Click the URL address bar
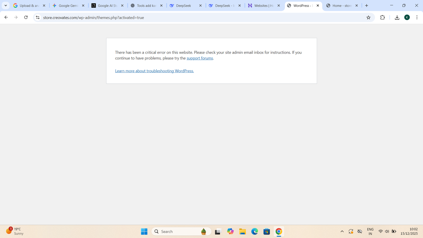The height and width of the screenshot is (238, 423). pos(185,17)
